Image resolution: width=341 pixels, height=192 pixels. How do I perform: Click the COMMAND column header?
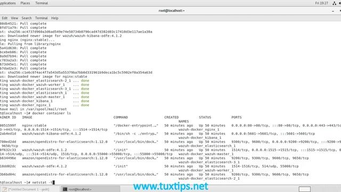[x=121, y=117]
